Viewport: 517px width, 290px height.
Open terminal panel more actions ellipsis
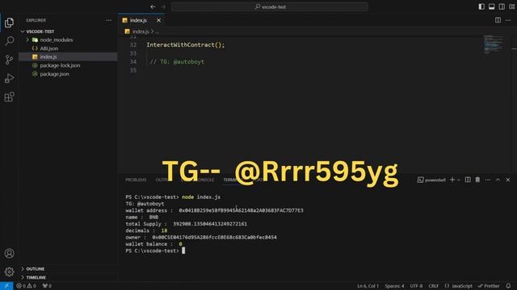[488, 180]
